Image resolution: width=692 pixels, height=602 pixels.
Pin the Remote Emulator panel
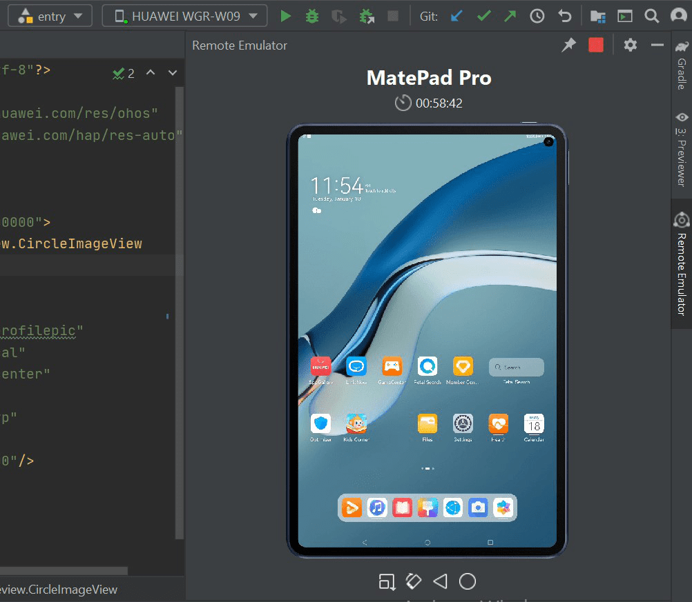(x=569, y=45)
